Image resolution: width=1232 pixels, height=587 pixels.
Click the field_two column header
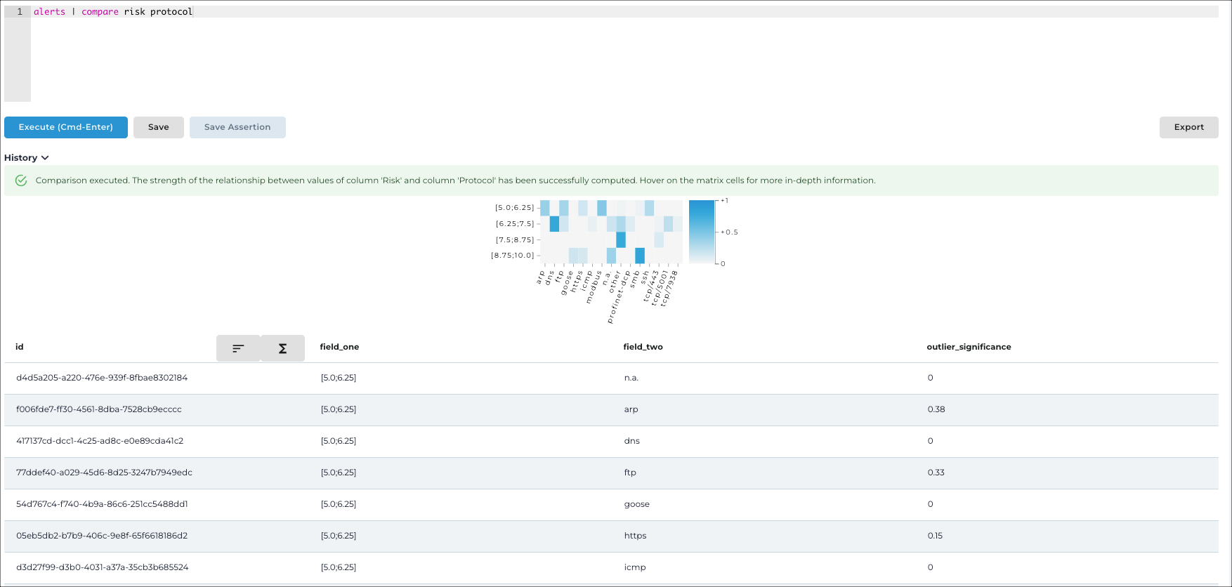[x=643, y=347]
